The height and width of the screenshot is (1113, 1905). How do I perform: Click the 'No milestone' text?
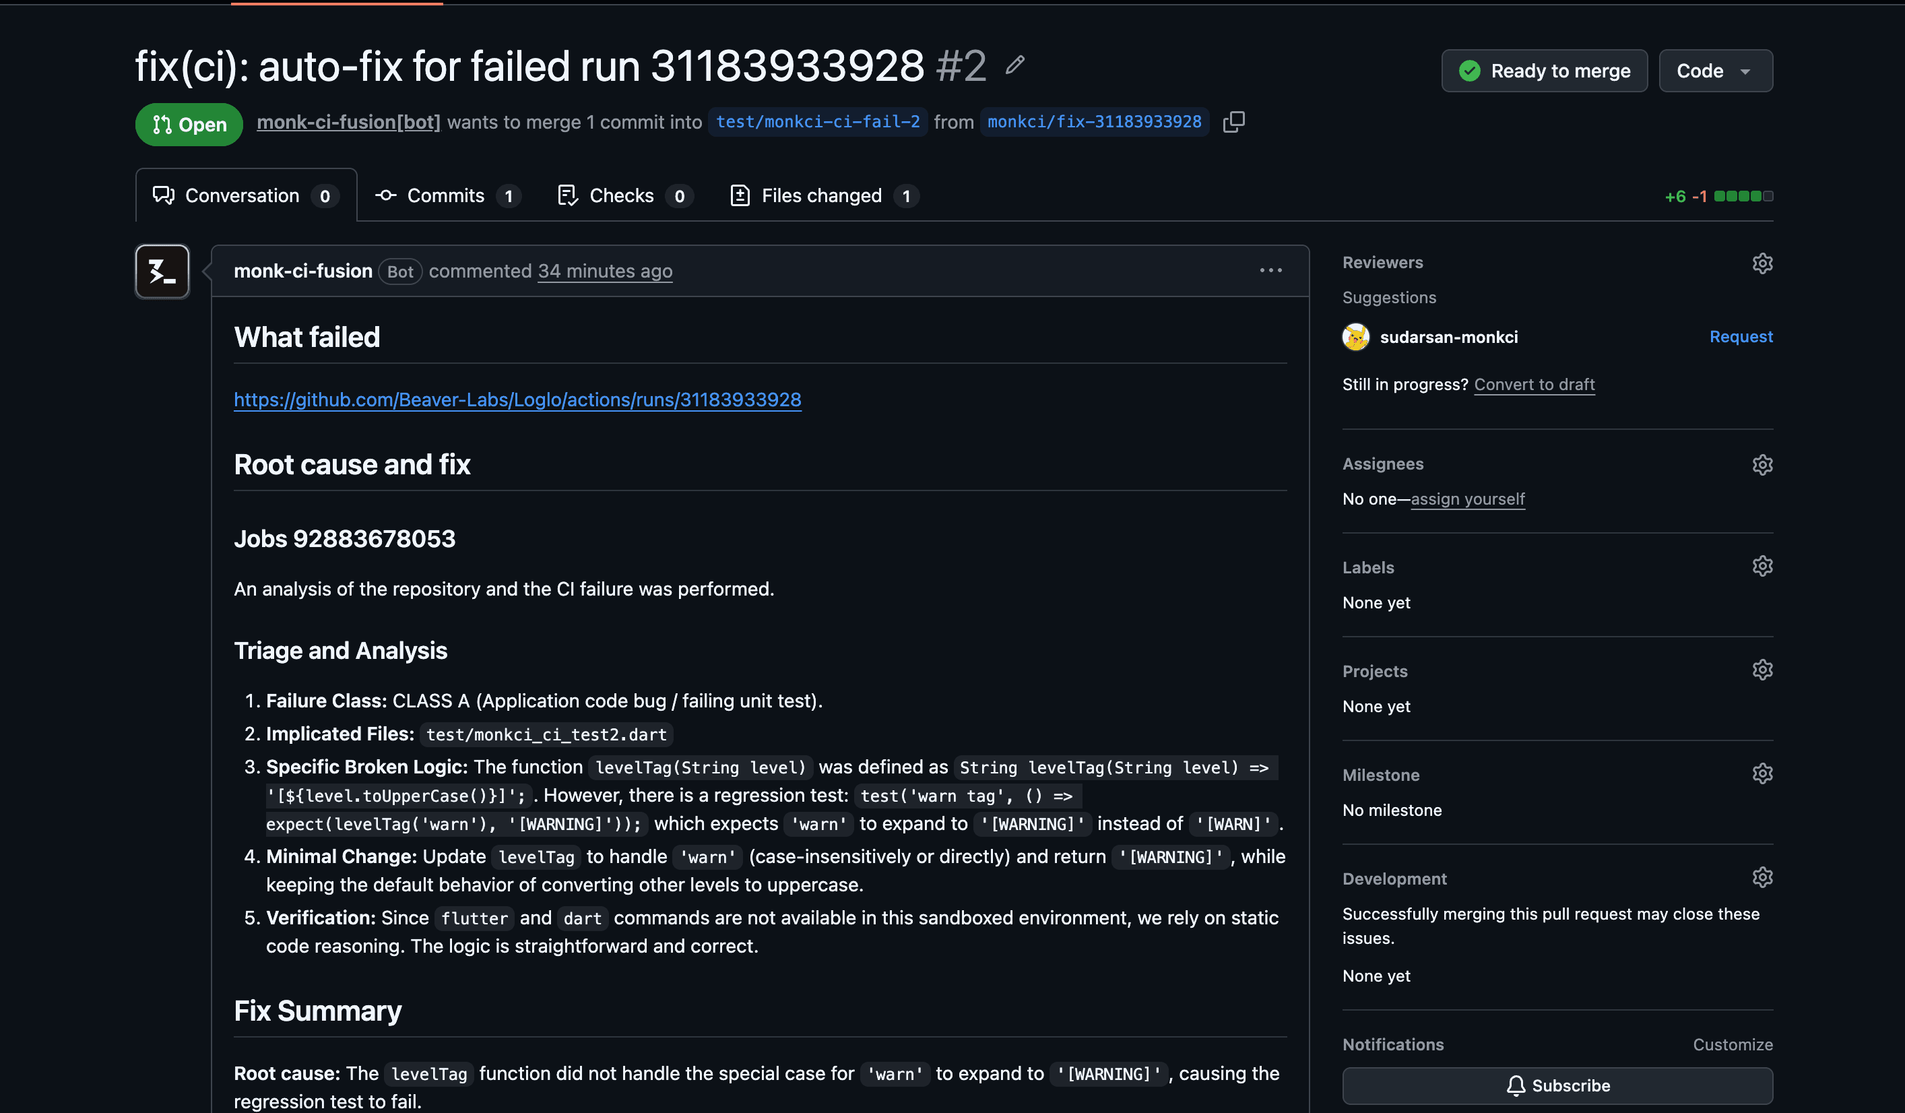1392,810
